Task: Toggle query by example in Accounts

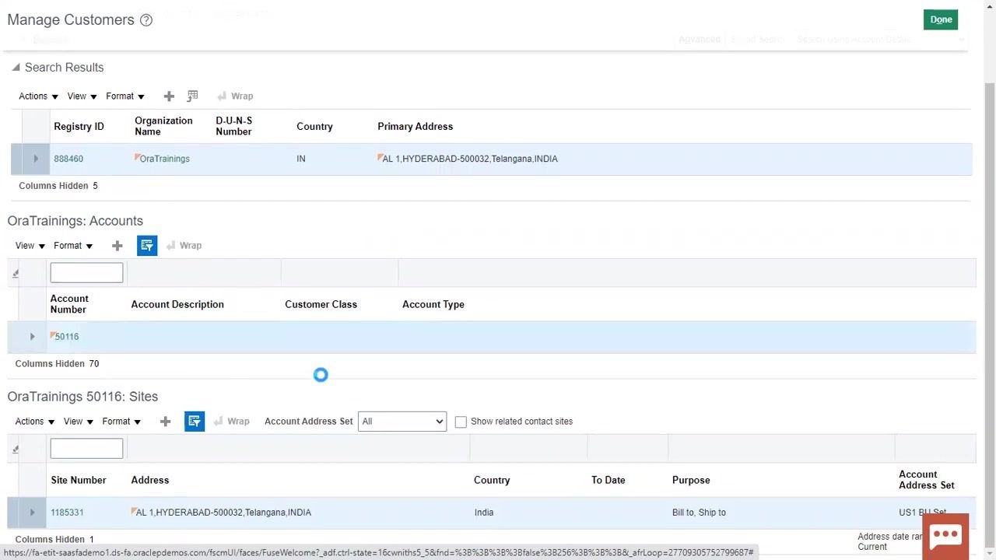Action: pyautogui.click(x=147, y=246)
